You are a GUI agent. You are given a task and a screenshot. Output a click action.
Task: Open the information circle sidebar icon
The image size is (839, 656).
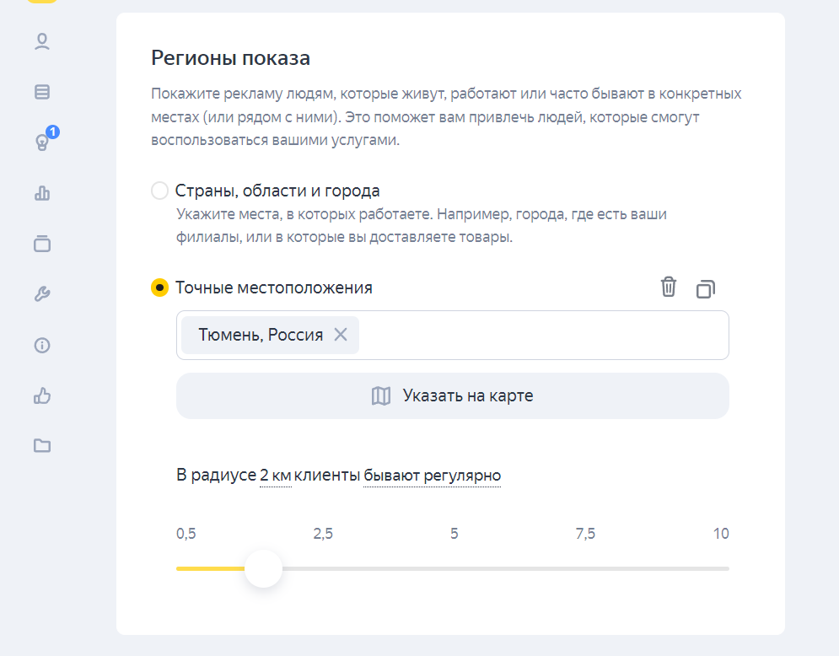coord(42,345)
